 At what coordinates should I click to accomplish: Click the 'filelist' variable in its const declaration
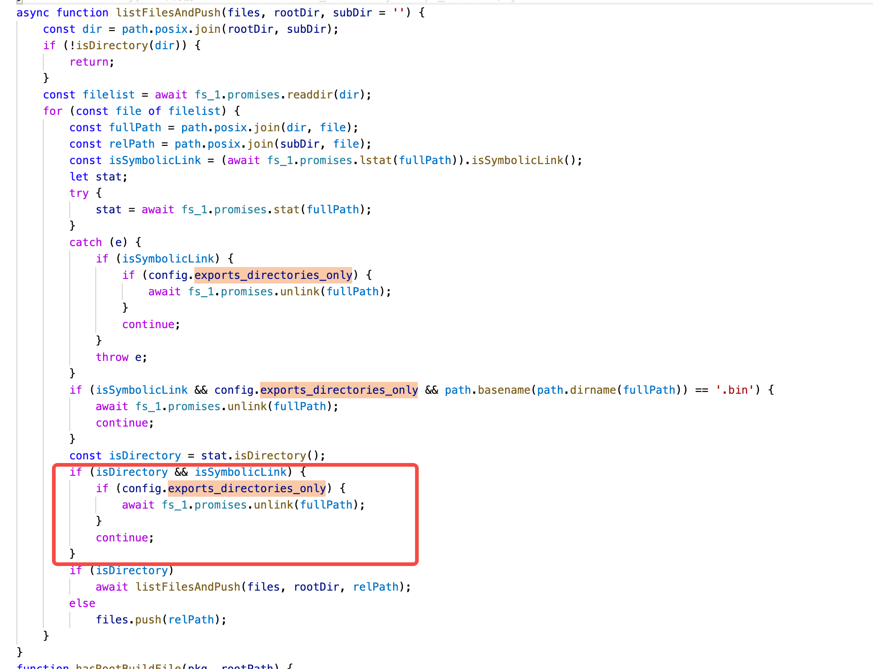pyautogui.click(x=109, y=95)
